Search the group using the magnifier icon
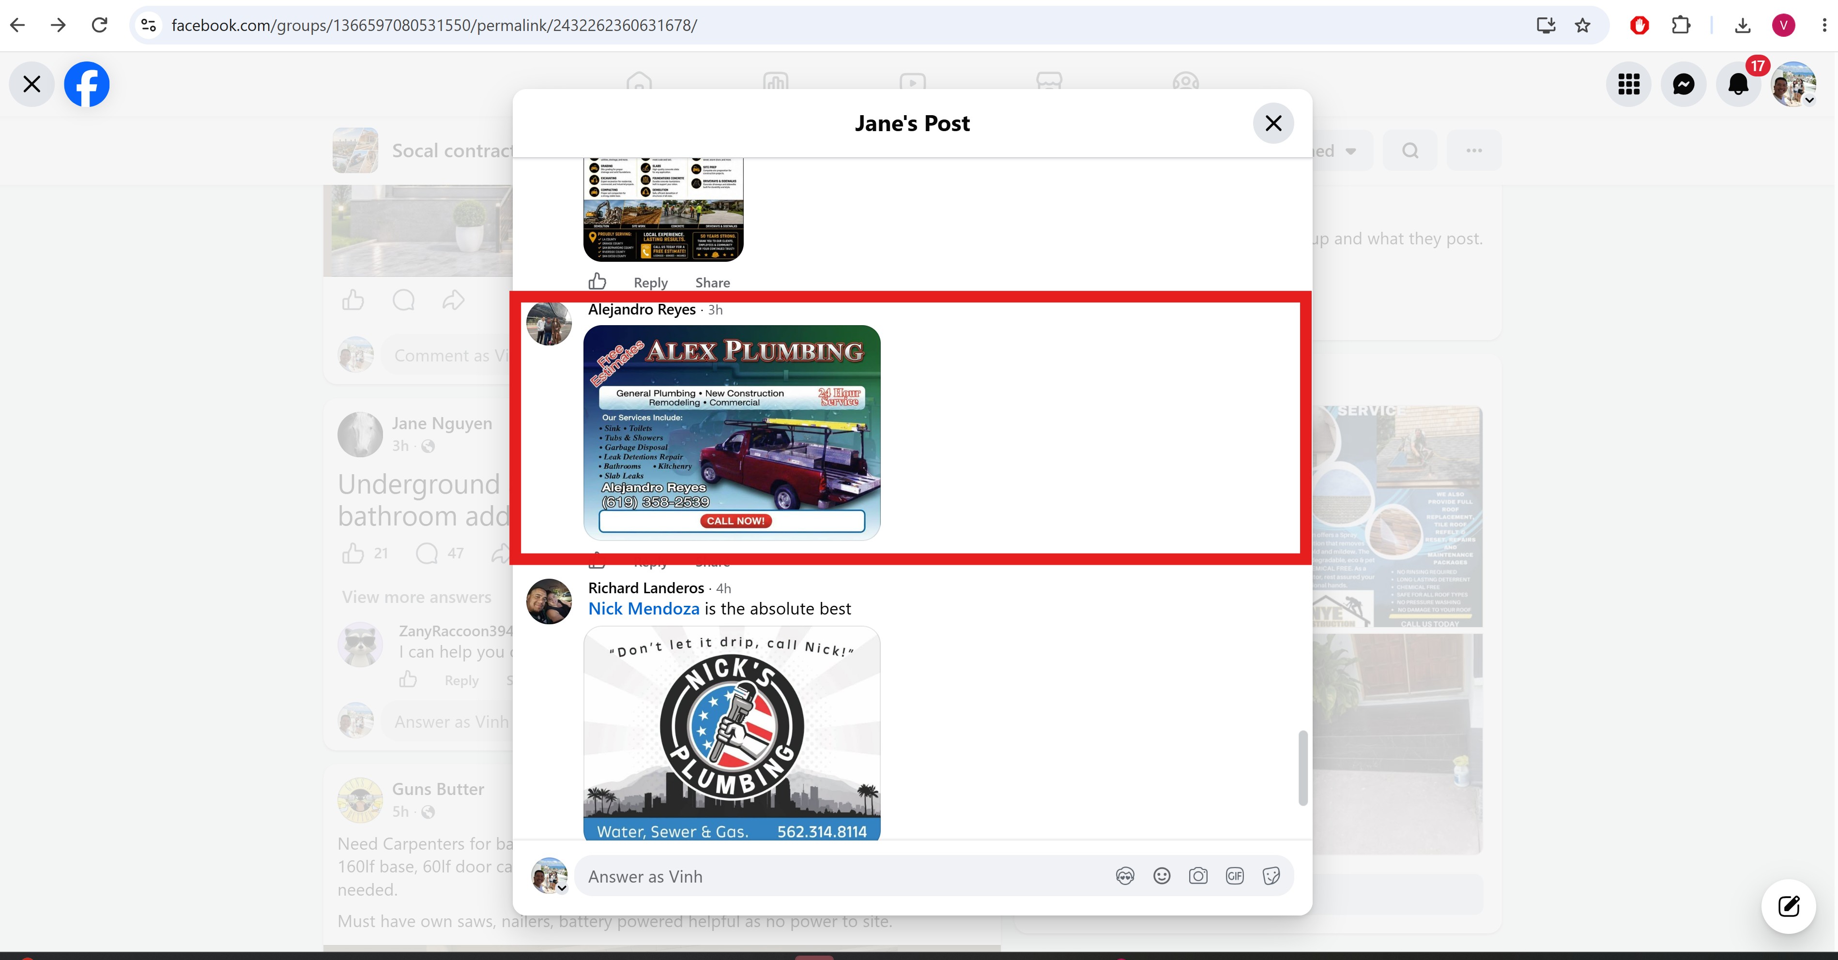This screenshot has height=960, width=1838. pos(1410,150)
